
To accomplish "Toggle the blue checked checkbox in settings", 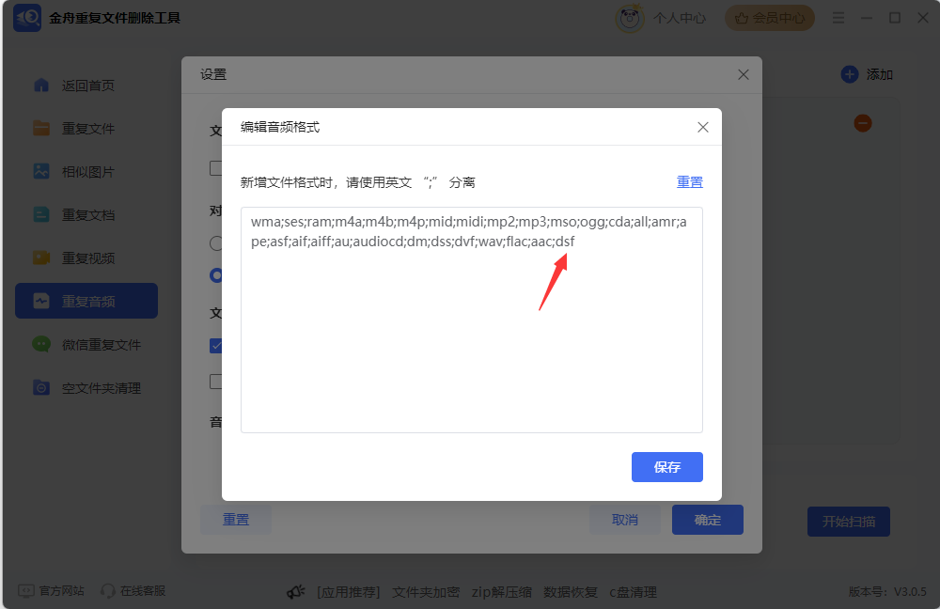I will click(x=216, y=346).
